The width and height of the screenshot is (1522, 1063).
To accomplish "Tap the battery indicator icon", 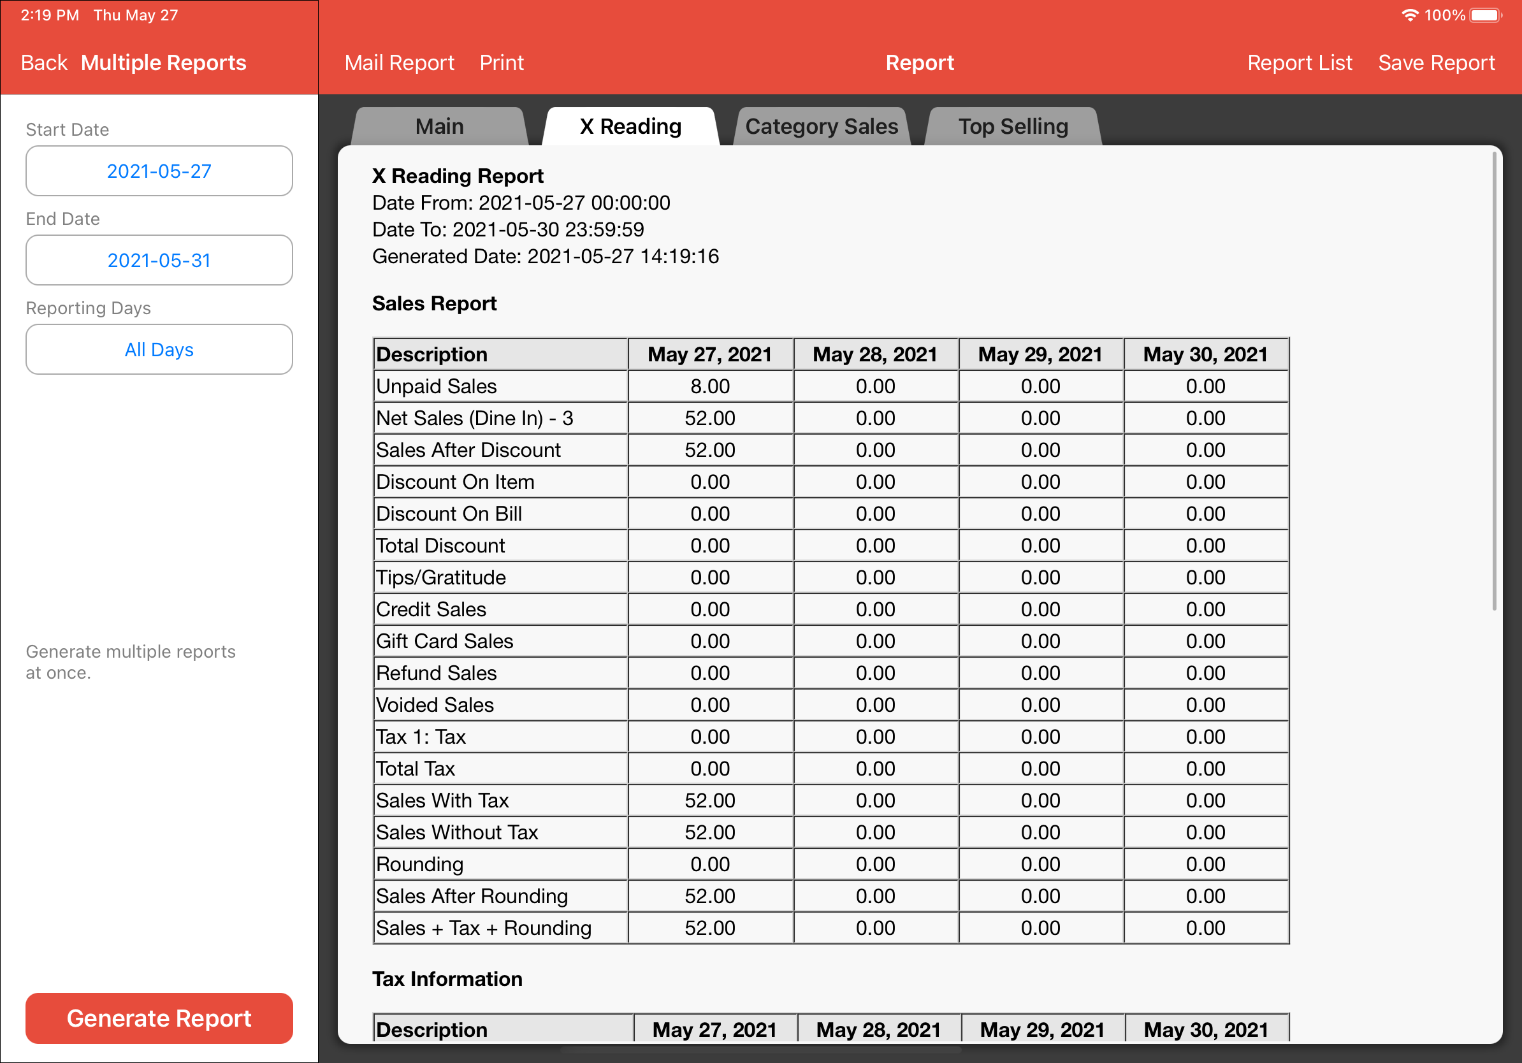I will tap(1485, 15).
